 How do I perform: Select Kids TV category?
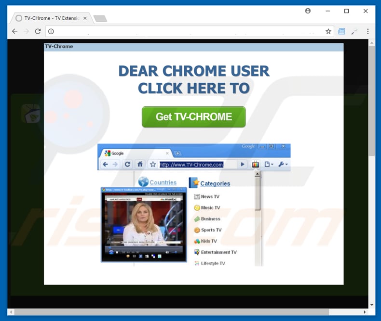209,241
